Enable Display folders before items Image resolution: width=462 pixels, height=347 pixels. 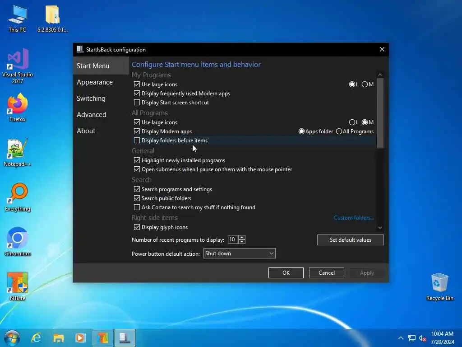coord(137,141)
